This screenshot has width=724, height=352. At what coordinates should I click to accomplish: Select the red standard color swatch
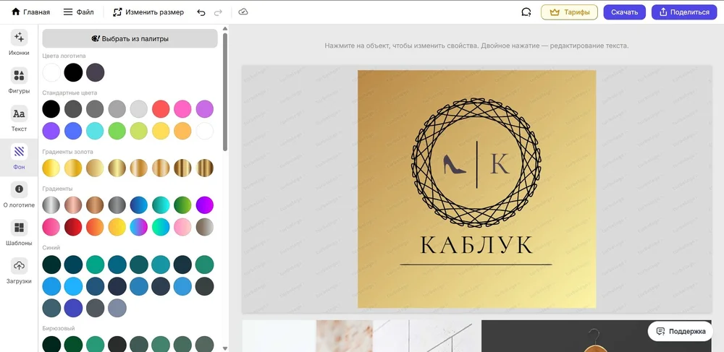tap(161, 109)
